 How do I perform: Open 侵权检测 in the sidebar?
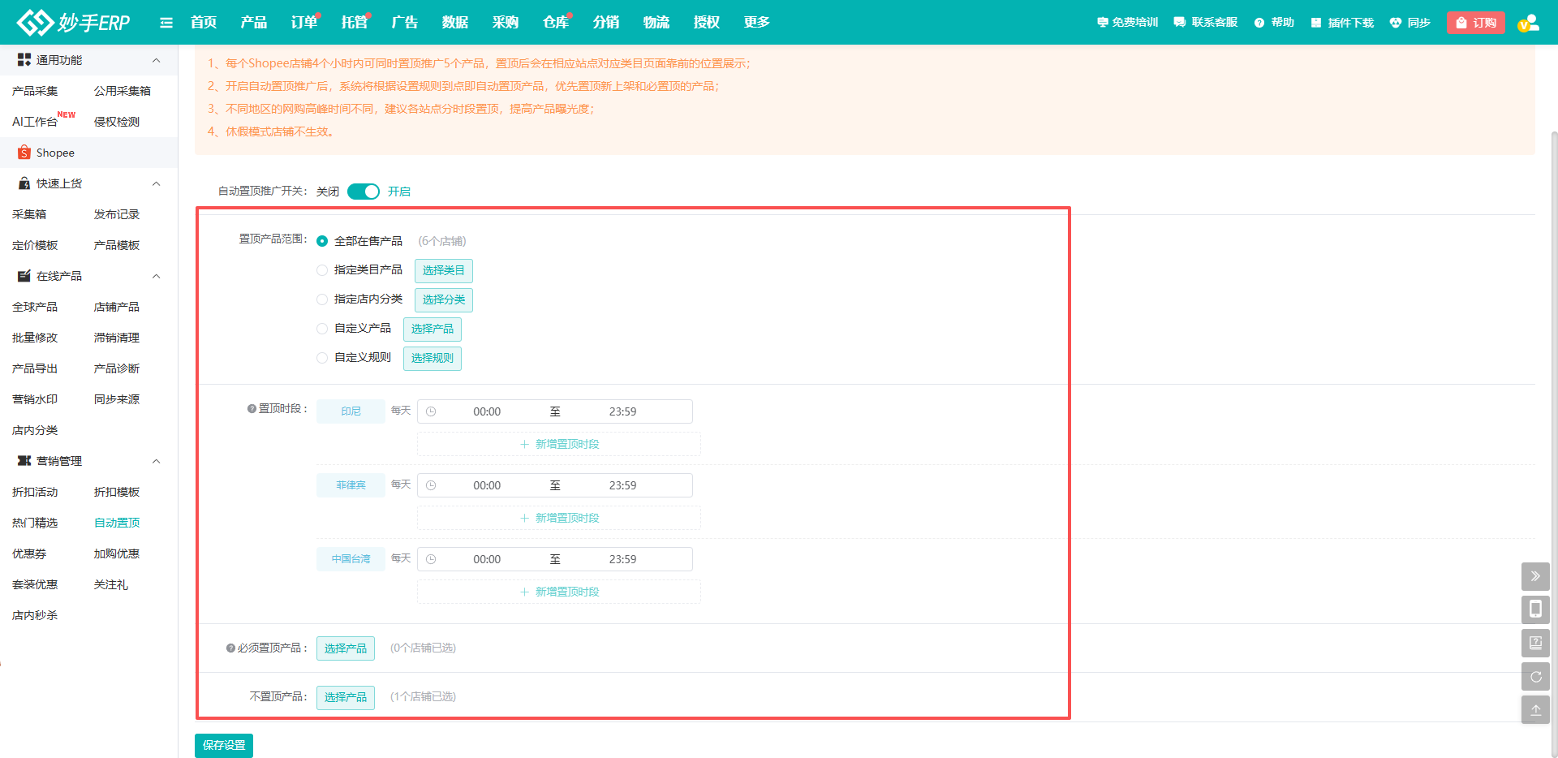coord(117,122)
